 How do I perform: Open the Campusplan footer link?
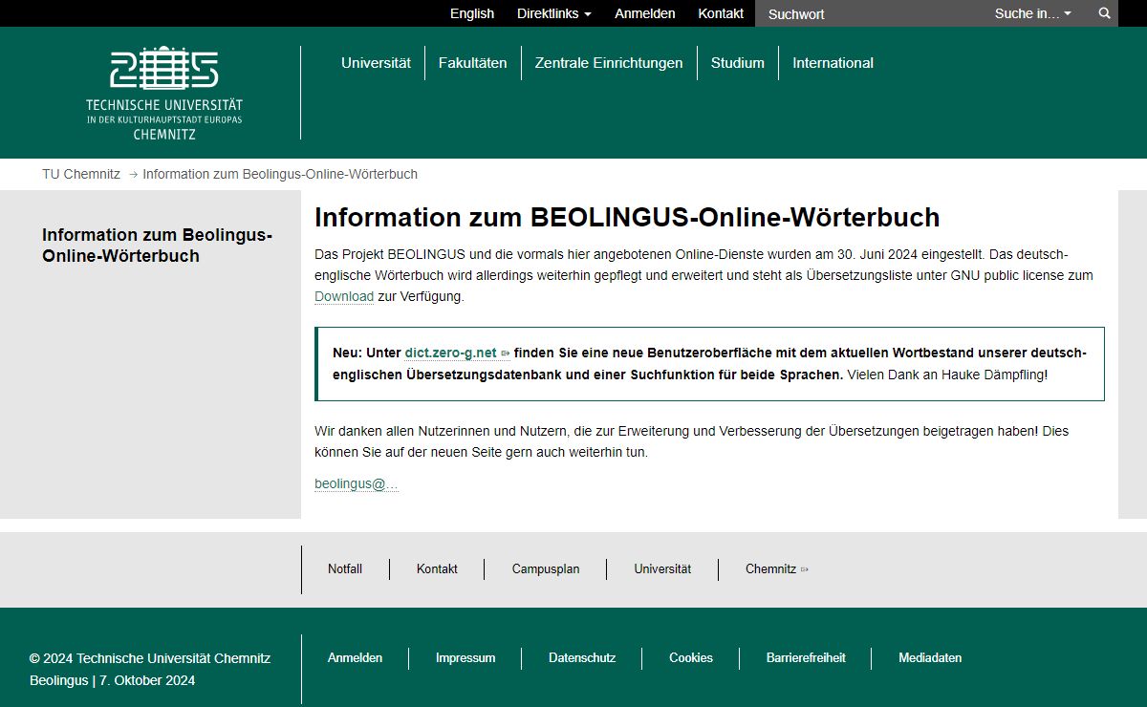[546, 569]
